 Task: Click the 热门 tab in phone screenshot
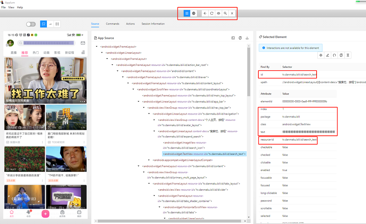pos(36,53)
